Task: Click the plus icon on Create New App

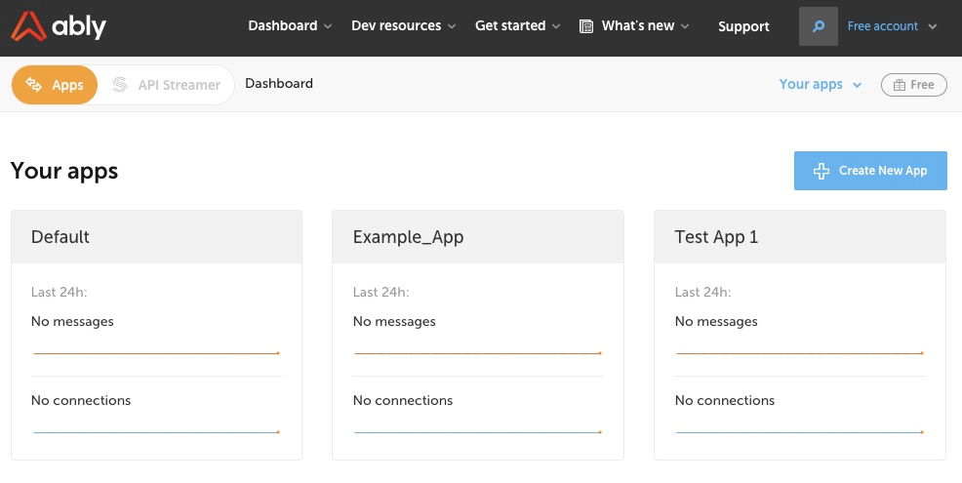Action: 821,171
